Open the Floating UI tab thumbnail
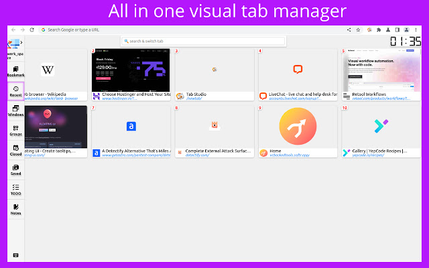 (x=56, y=127)
